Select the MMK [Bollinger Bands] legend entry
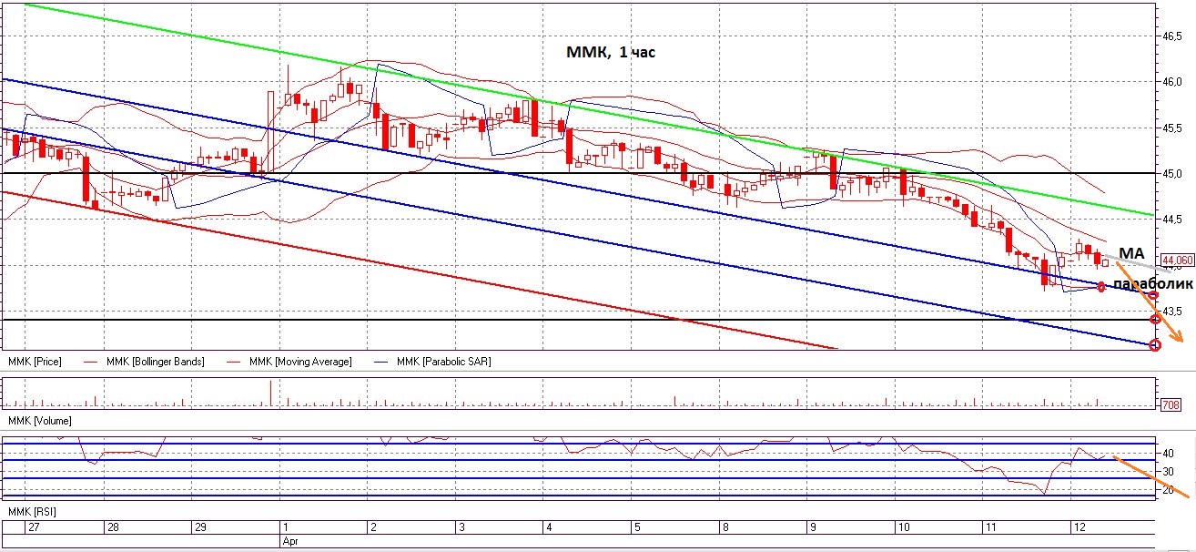This screenshot has width=1196, height=552. click(x=156, y=362)
